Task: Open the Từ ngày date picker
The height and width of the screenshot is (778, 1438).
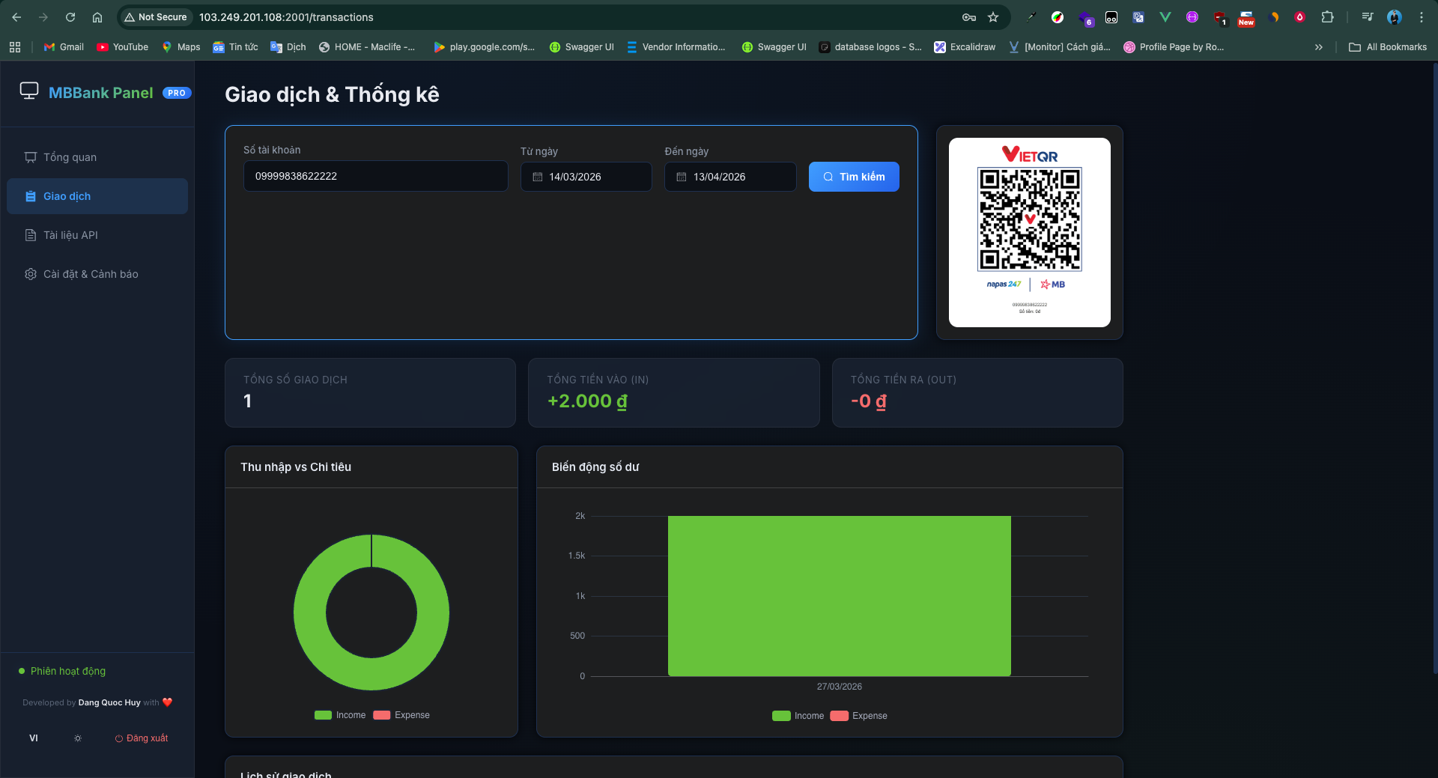Action: tap(586, 177)
